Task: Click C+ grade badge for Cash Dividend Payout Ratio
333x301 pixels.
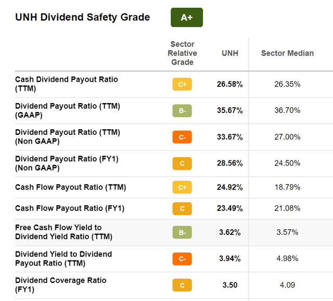Action: click(x=182, y=84)
